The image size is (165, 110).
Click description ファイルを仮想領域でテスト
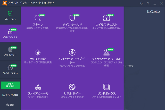pyautogui.click(x=106, y=97)
